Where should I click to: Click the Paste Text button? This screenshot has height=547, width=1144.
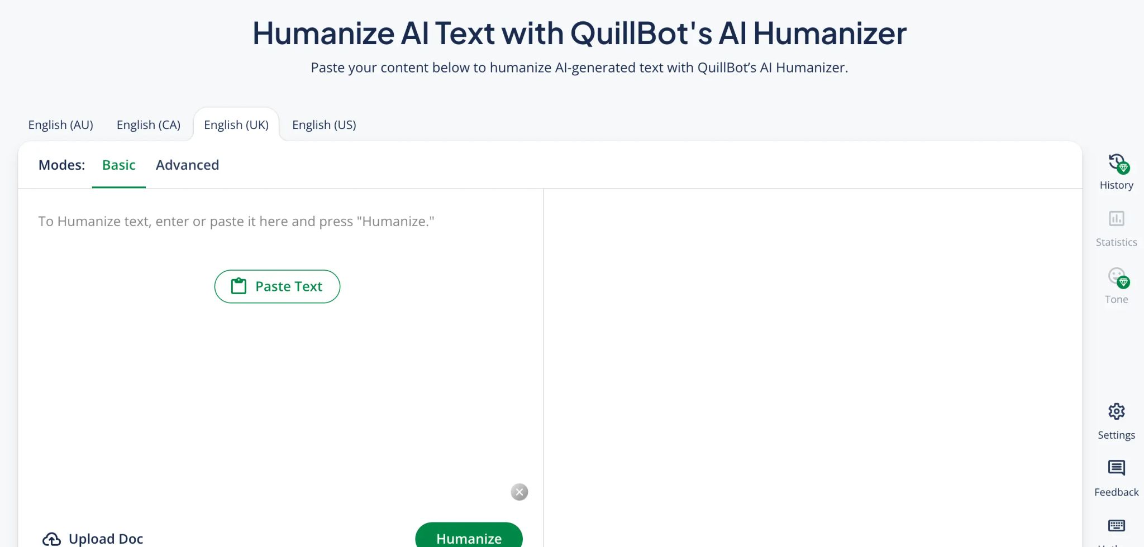[x=277, y=286]
